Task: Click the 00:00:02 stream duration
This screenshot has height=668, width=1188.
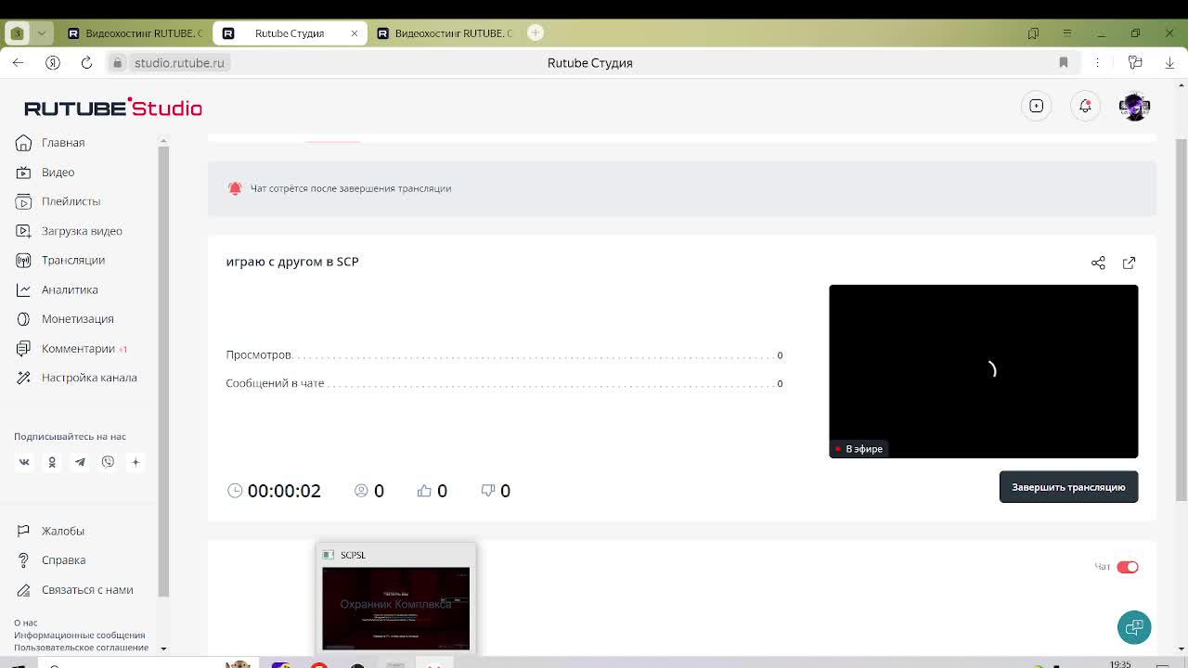Action: point(284,491)
